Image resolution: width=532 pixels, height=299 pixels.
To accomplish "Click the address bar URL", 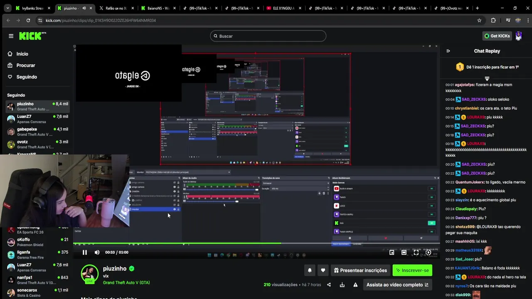I will coord(101,20).
